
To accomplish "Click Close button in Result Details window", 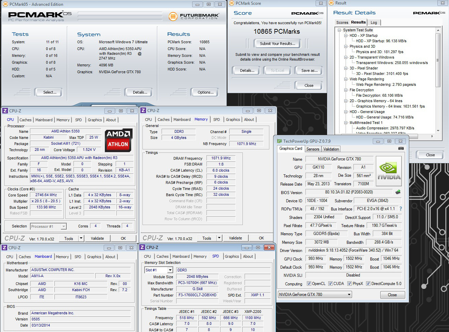I will click(430, 155).
